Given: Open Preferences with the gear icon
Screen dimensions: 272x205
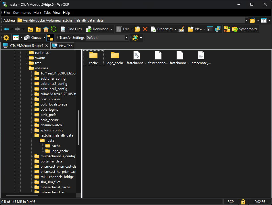Looking at the screenshot, I should coord(6,38).
